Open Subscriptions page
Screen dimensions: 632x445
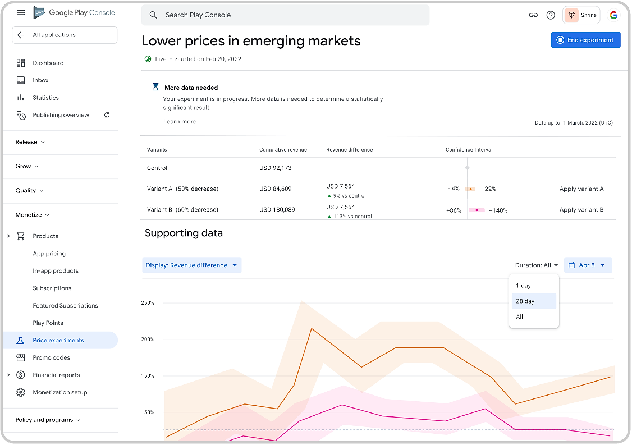coord(52,288)
